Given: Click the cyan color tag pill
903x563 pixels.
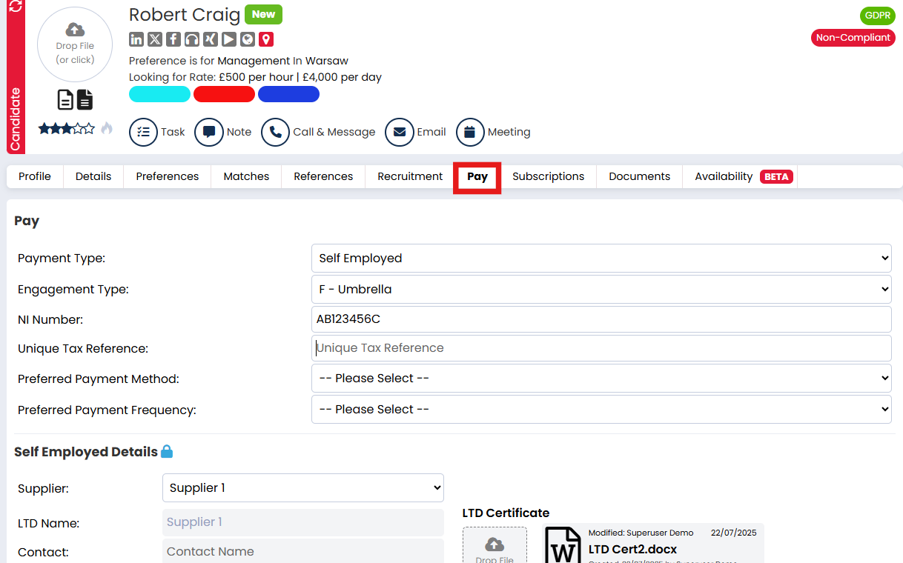Looking at the screenshot, I should click(159, 94).
